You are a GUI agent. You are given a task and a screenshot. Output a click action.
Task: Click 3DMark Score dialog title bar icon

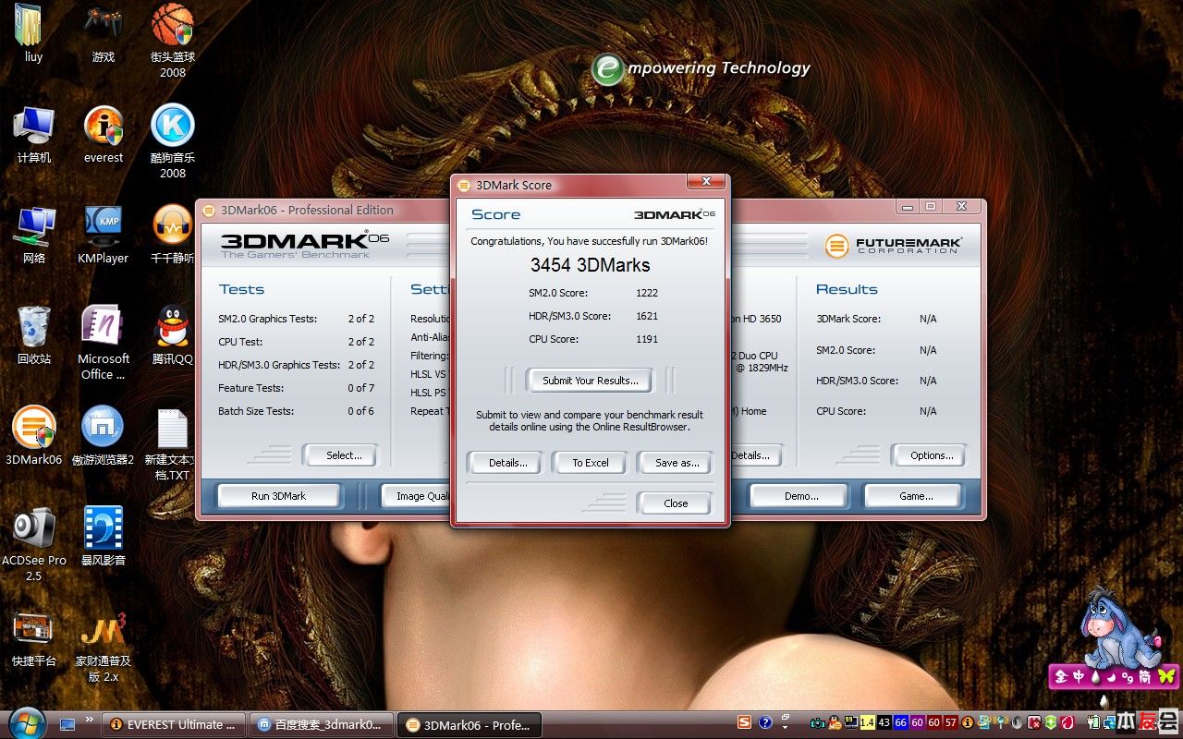click(464, 185)
